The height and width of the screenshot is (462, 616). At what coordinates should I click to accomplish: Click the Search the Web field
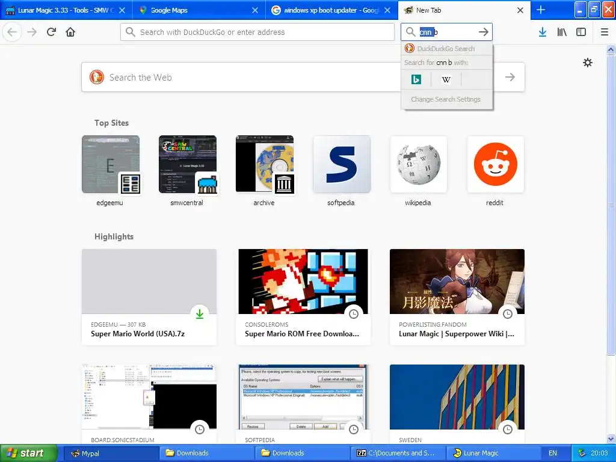303,77
